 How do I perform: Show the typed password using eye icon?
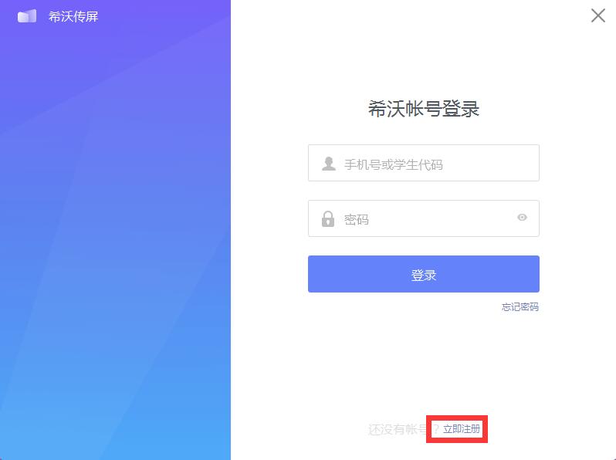click(x=522, y=217)
